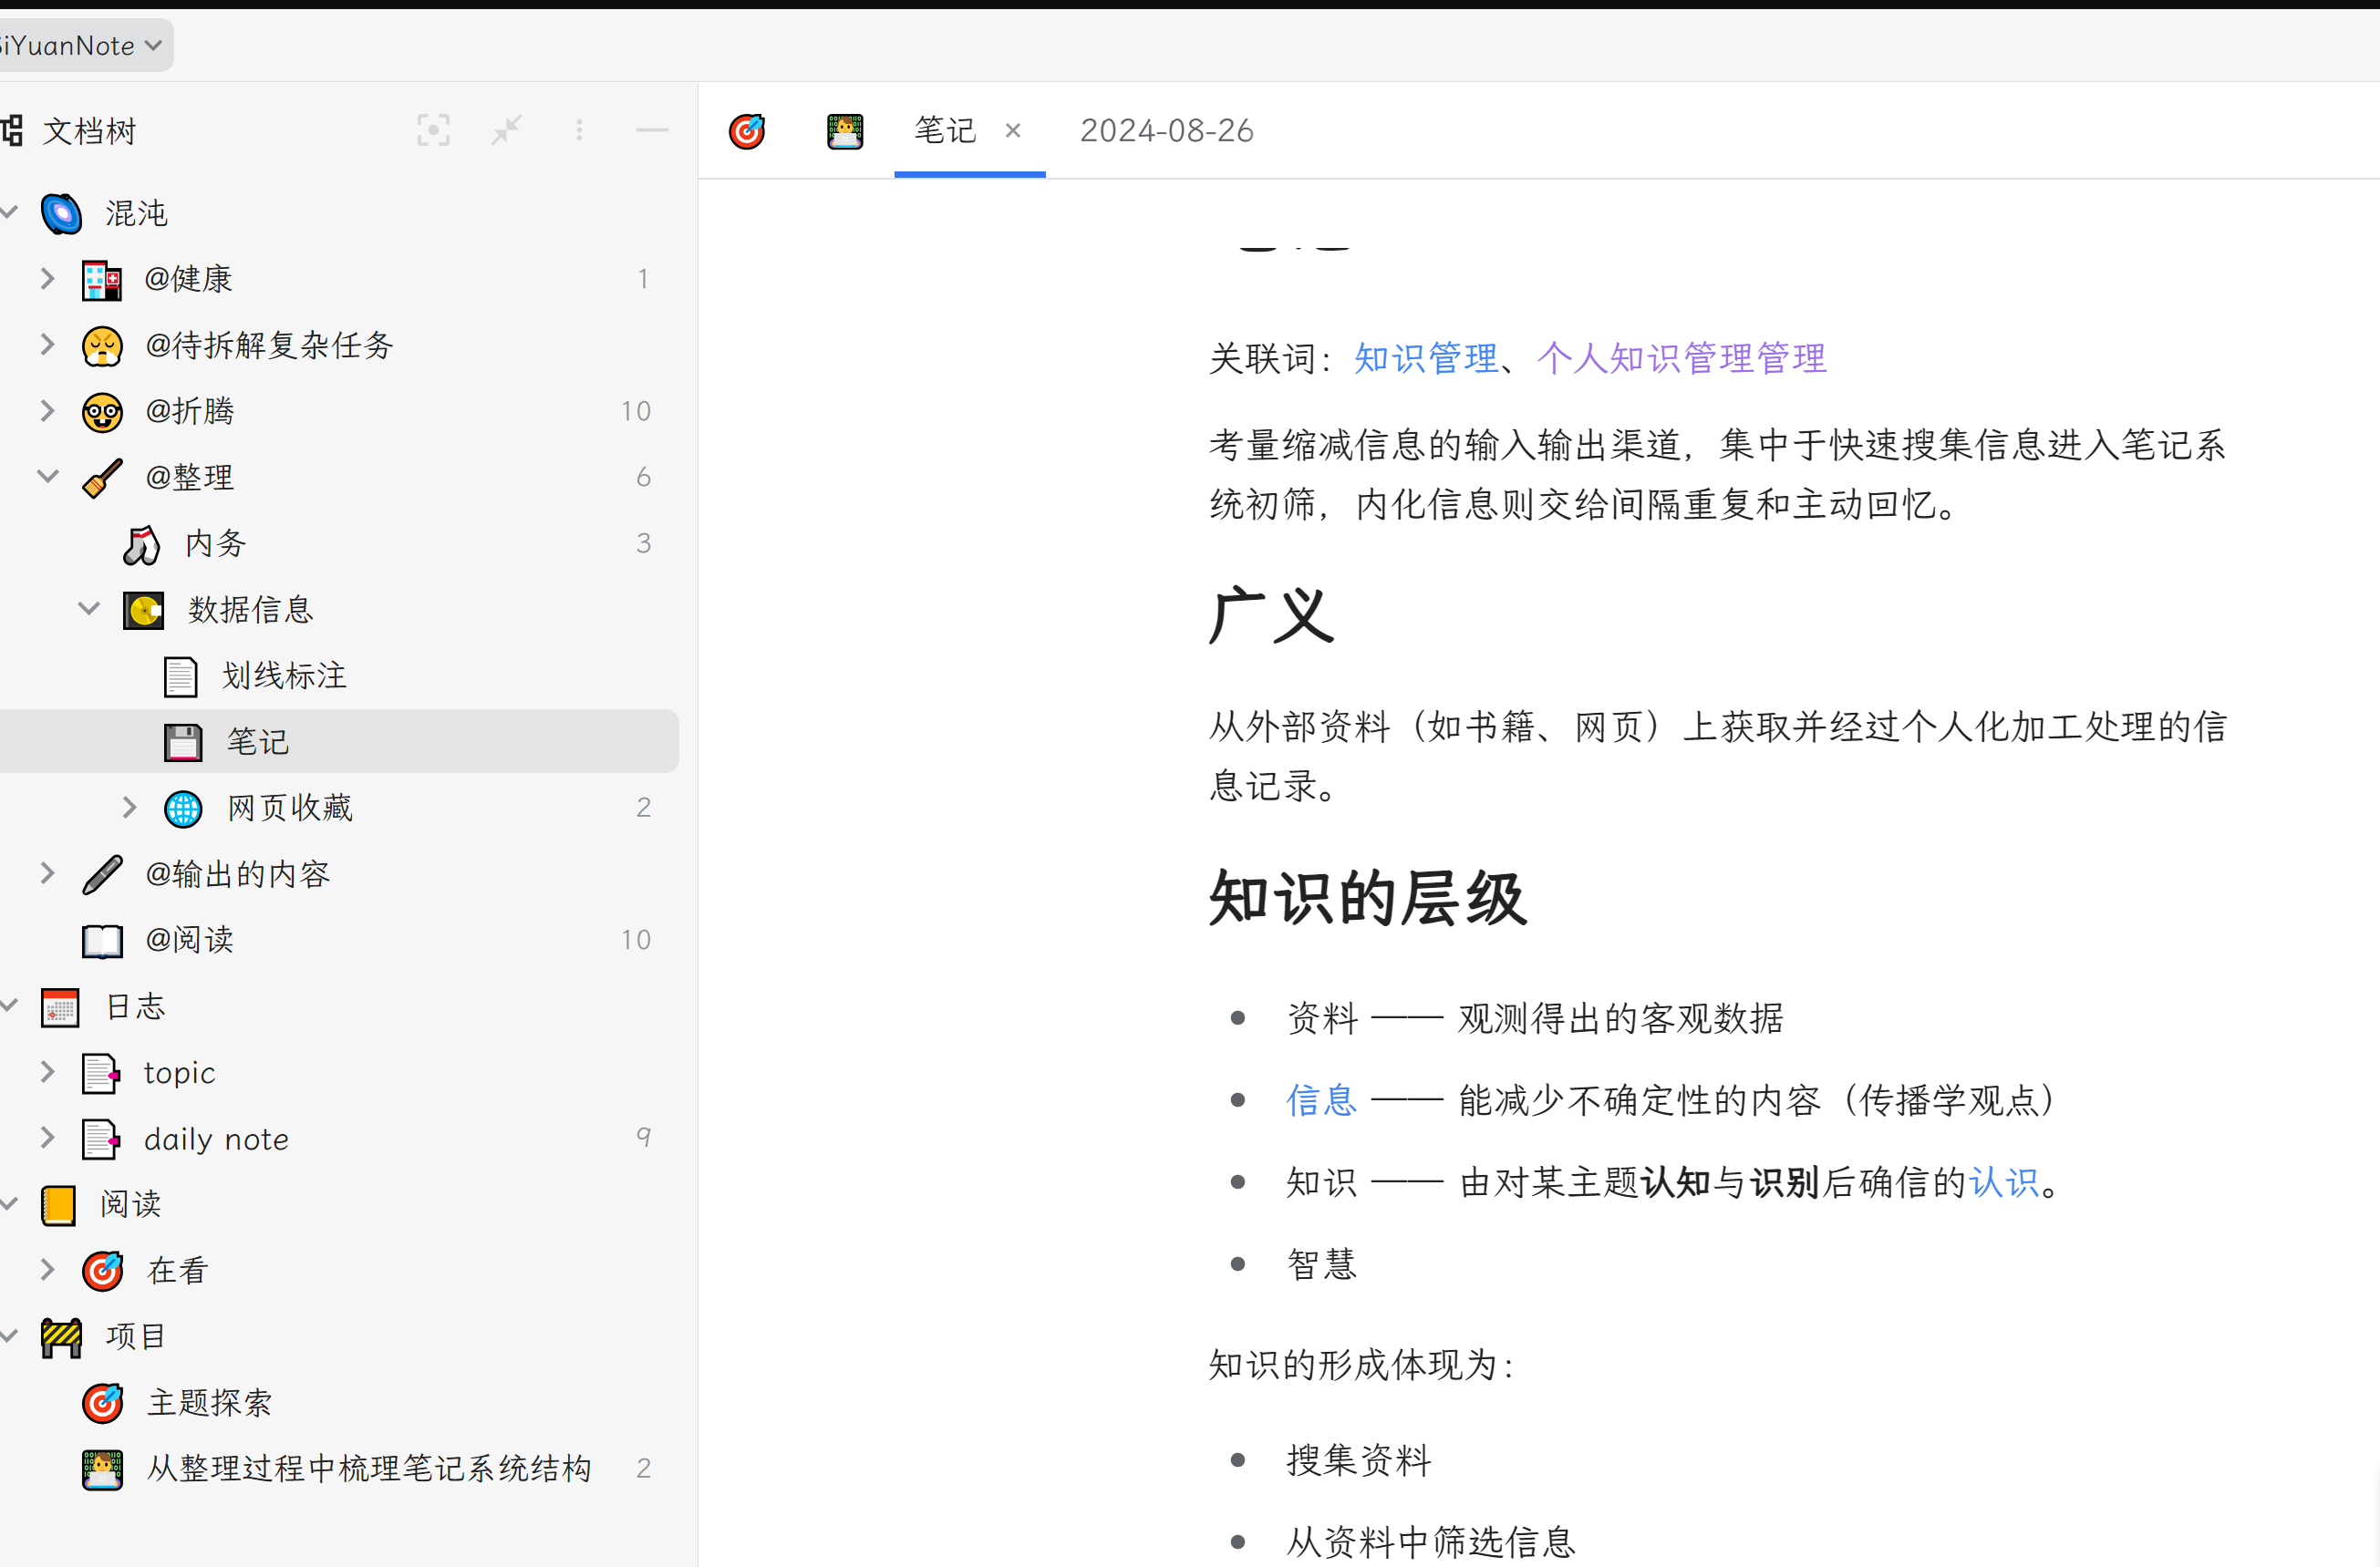The image size is (2380, 1567).
Task: Click the galaxy icon of the 混沌 notebook
Action: [x=61, y=211]
